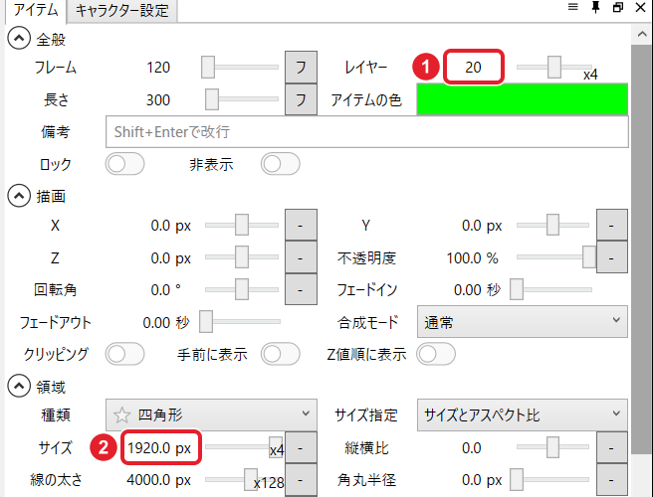Click the animation button for サイズ
The height and width of the screenshot is (497, 653).
point(301,447)
